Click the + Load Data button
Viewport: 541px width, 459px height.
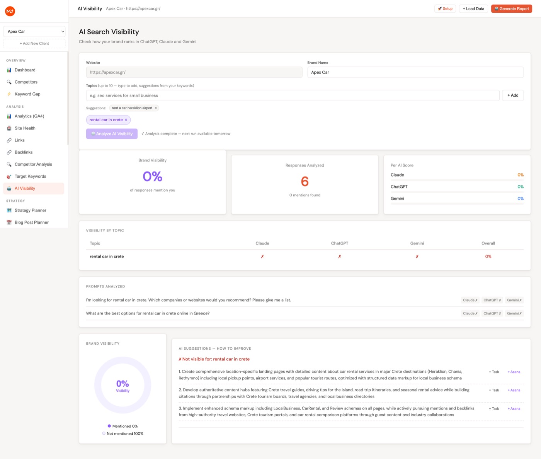click(x=473, y=8)
